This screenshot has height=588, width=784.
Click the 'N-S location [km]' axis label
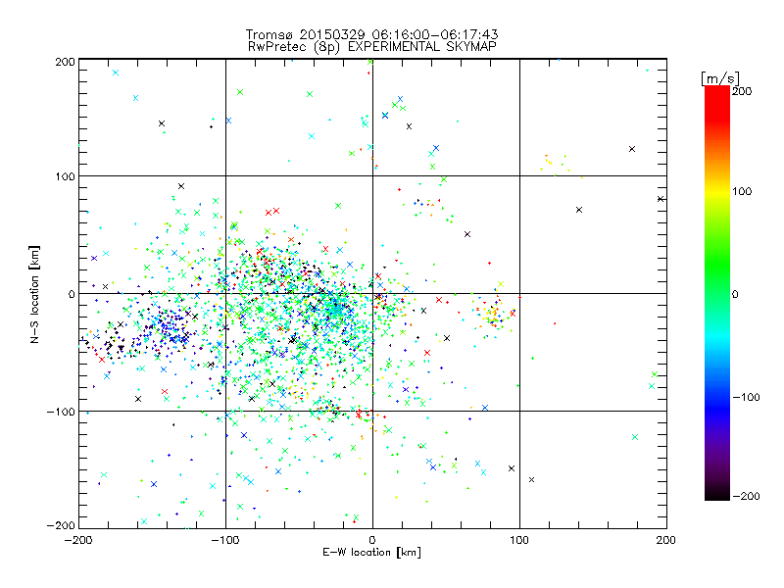pyautogui.click(x=34, y=295)
